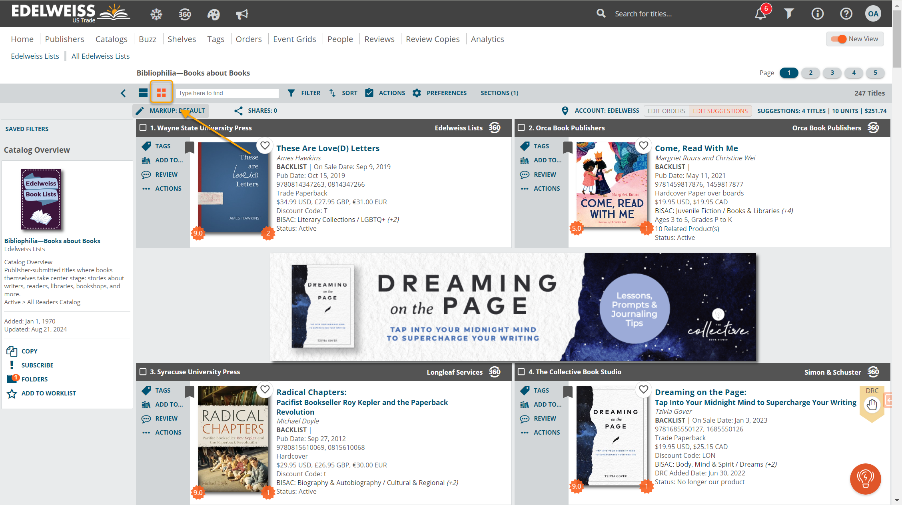Bookmark the Orca Book Publishers title
Viewport: 902px width, 505px height.
point(568,148)
